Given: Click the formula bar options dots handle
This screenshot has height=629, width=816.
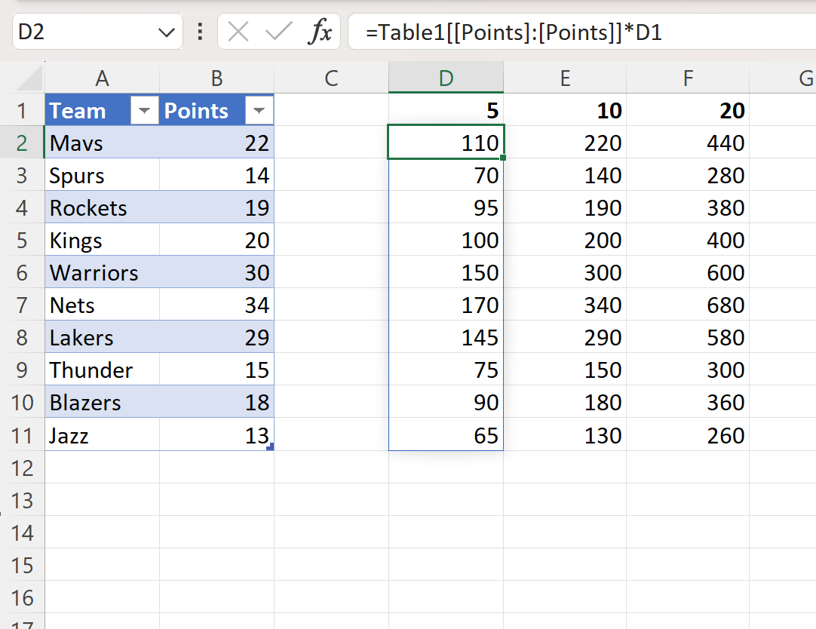Looking at the screenshot, I should tap(200, 32).
